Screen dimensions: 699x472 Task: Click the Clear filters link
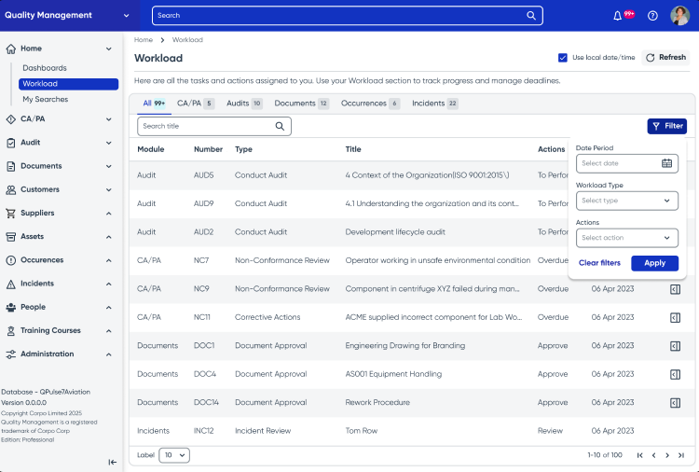coord(599,263)
